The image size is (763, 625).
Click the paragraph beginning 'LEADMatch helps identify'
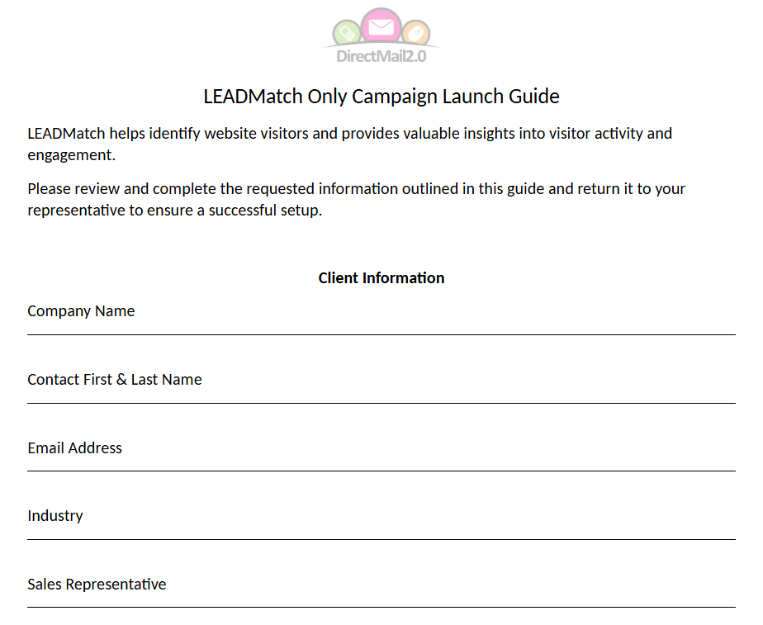point(350,144)
